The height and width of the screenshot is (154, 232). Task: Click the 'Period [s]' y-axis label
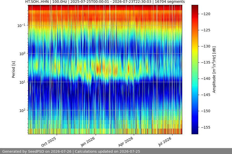pos(13,70)
